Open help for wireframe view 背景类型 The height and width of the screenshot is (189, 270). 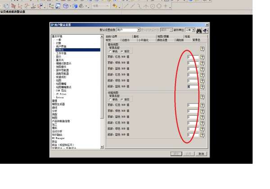pyautogui.click(x=202, y=96)
